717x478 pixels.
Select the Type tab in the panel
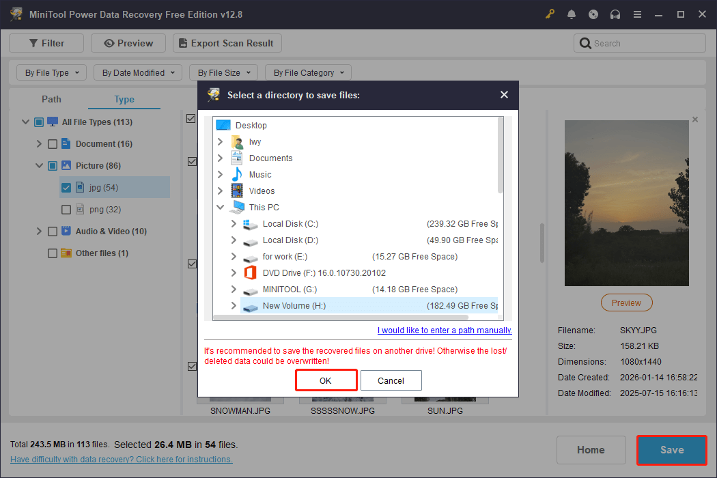tap(124, 99)
